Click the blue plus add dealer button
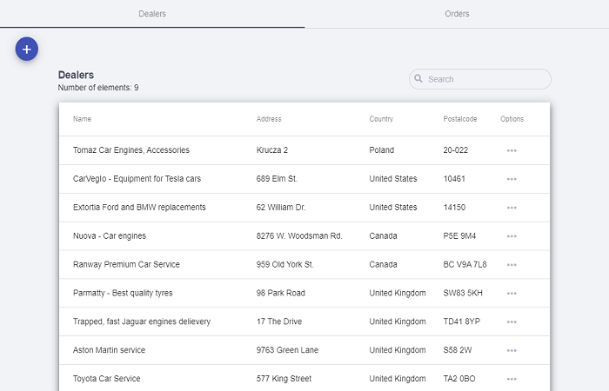This screenshot has height=391, width=609. pyautogui.click(x=27, y=50)
